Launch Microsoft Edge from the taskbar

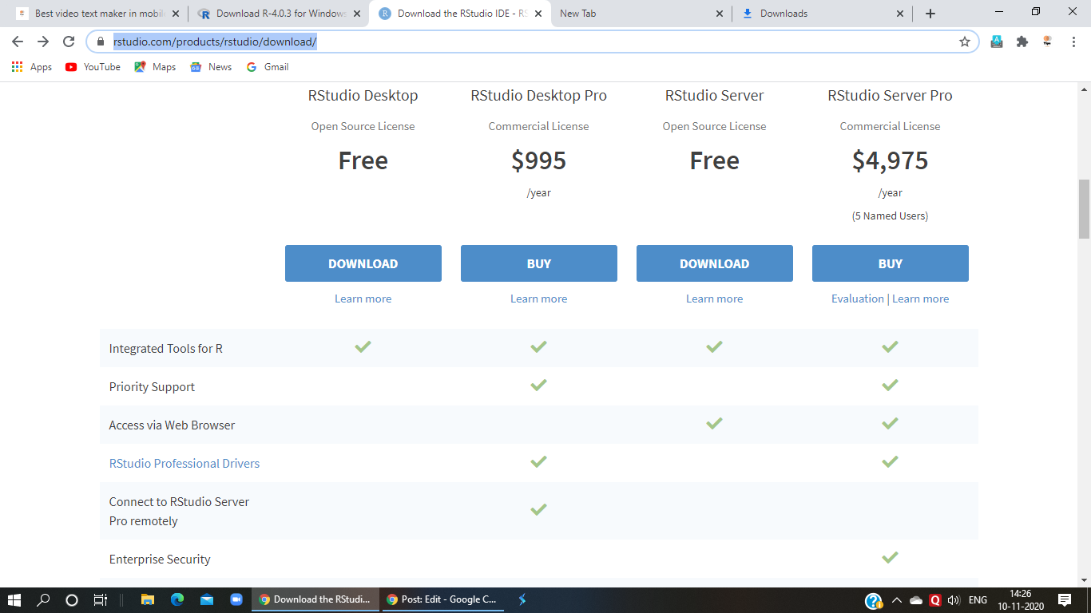(x=177, y=599)
